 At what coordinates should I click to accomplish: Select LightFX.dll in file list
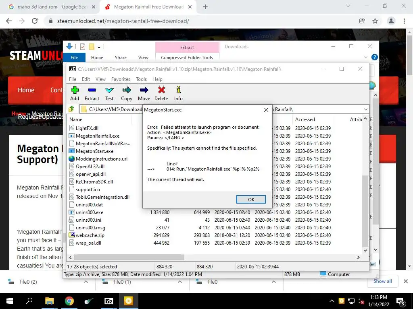coord(87,128)
